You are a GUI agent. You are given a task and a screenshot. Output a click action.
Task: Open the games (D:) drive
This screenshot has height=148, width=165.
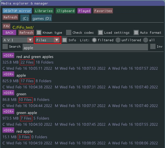point(42,18)
